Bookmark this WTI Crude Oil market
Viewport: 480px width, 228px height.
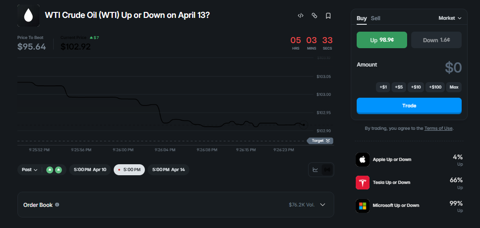point(328,16)
